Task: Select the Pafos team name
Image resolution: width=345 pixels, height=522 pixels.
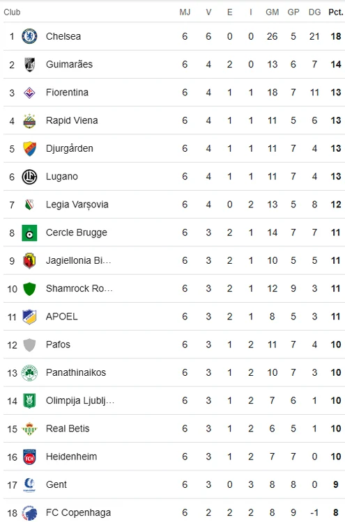Action: pyautogui.click(x=58, y=345)
